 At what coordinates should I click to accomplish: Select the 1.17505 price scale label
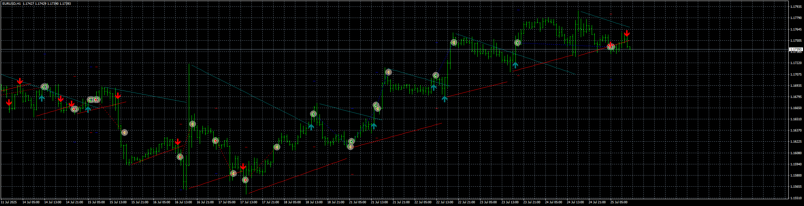click(x=795, y=40)
